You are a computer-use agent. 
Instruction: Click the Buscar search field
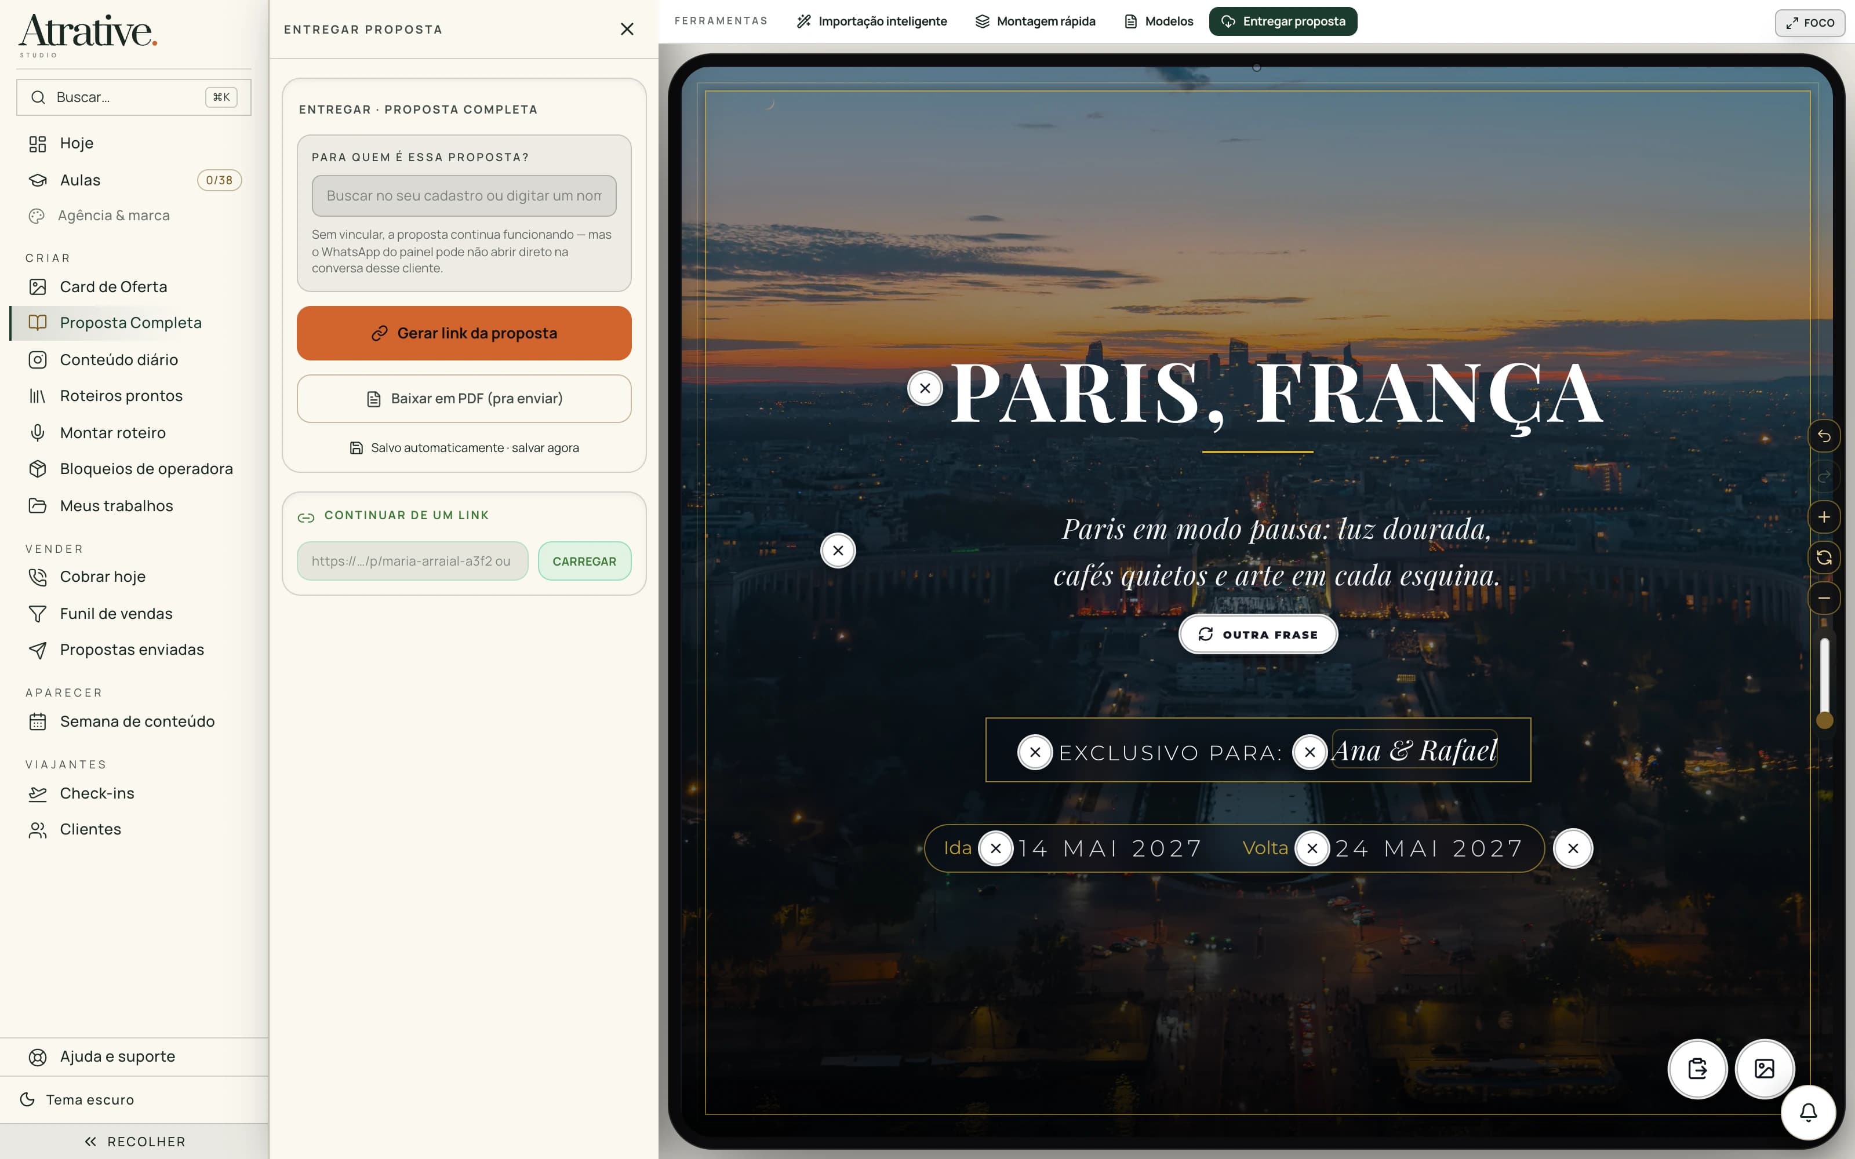[134, 97]
